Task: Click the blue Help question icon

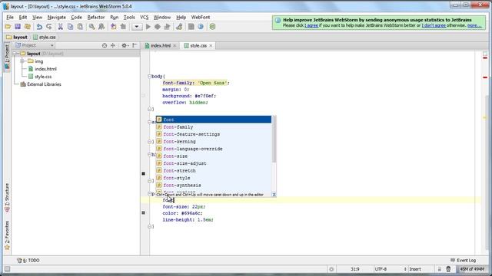Action: pyautogui.click(x=201, y=27)
